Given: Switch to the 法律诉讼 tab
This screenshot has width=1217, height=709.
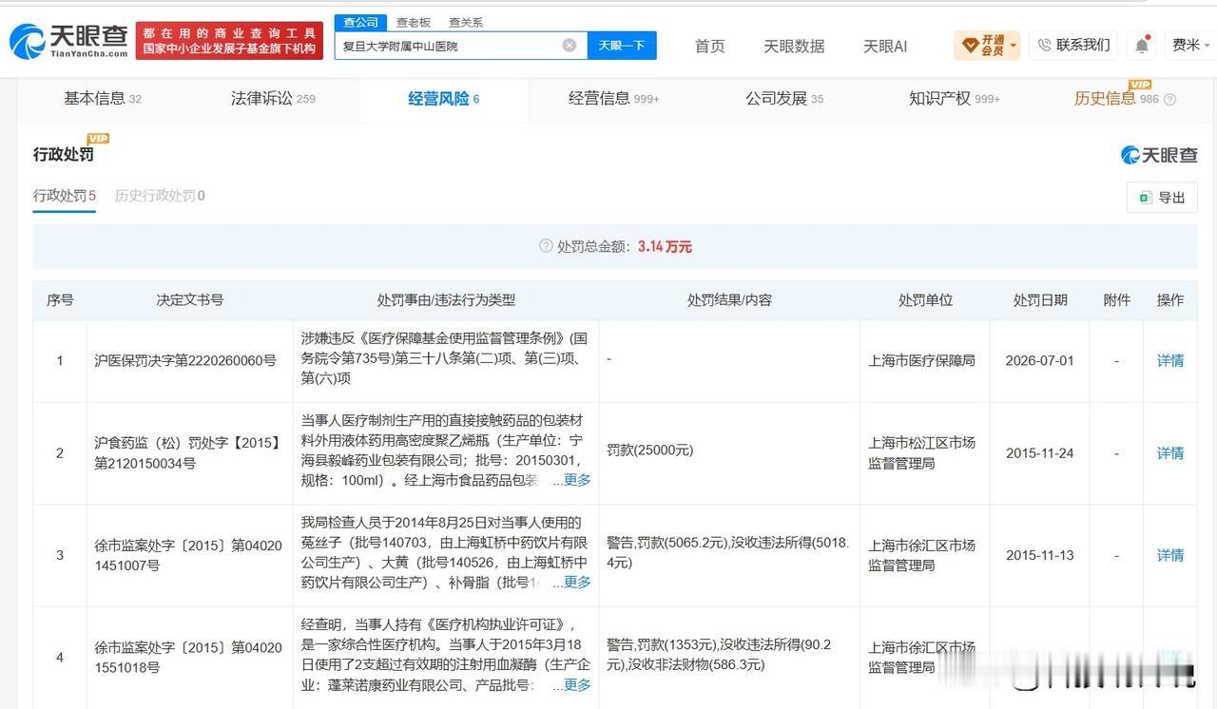Looking at the screenshot, I should pyautogui.click(x=273, y=98).
